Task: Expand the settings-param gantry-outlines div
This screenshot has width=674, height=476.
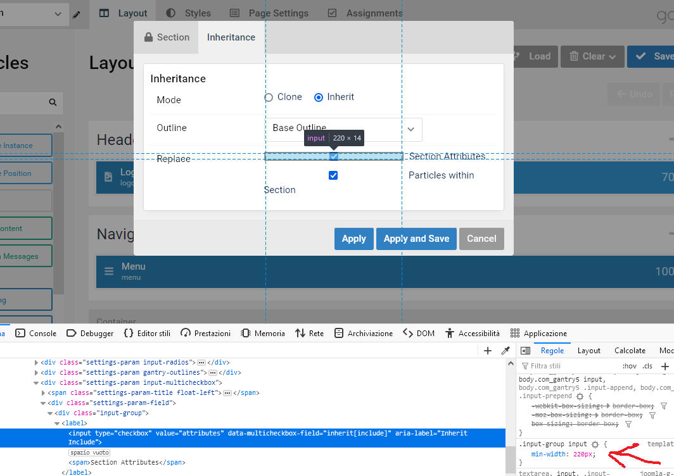Action: tap(36, 372)
